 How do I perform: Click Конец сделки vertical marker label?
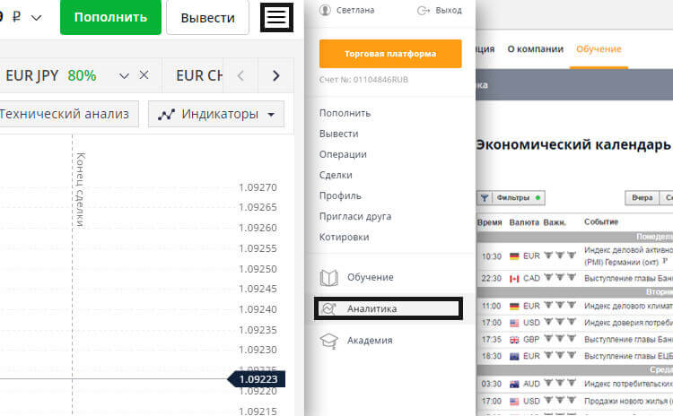click(x=80, y=189)
